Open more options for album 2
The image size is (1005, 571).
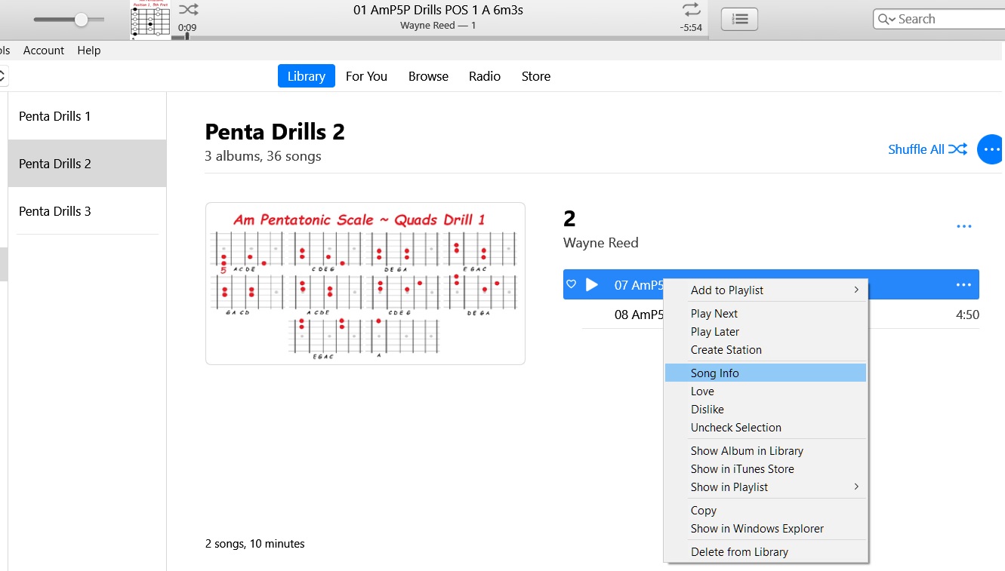[x=963, y=226]
